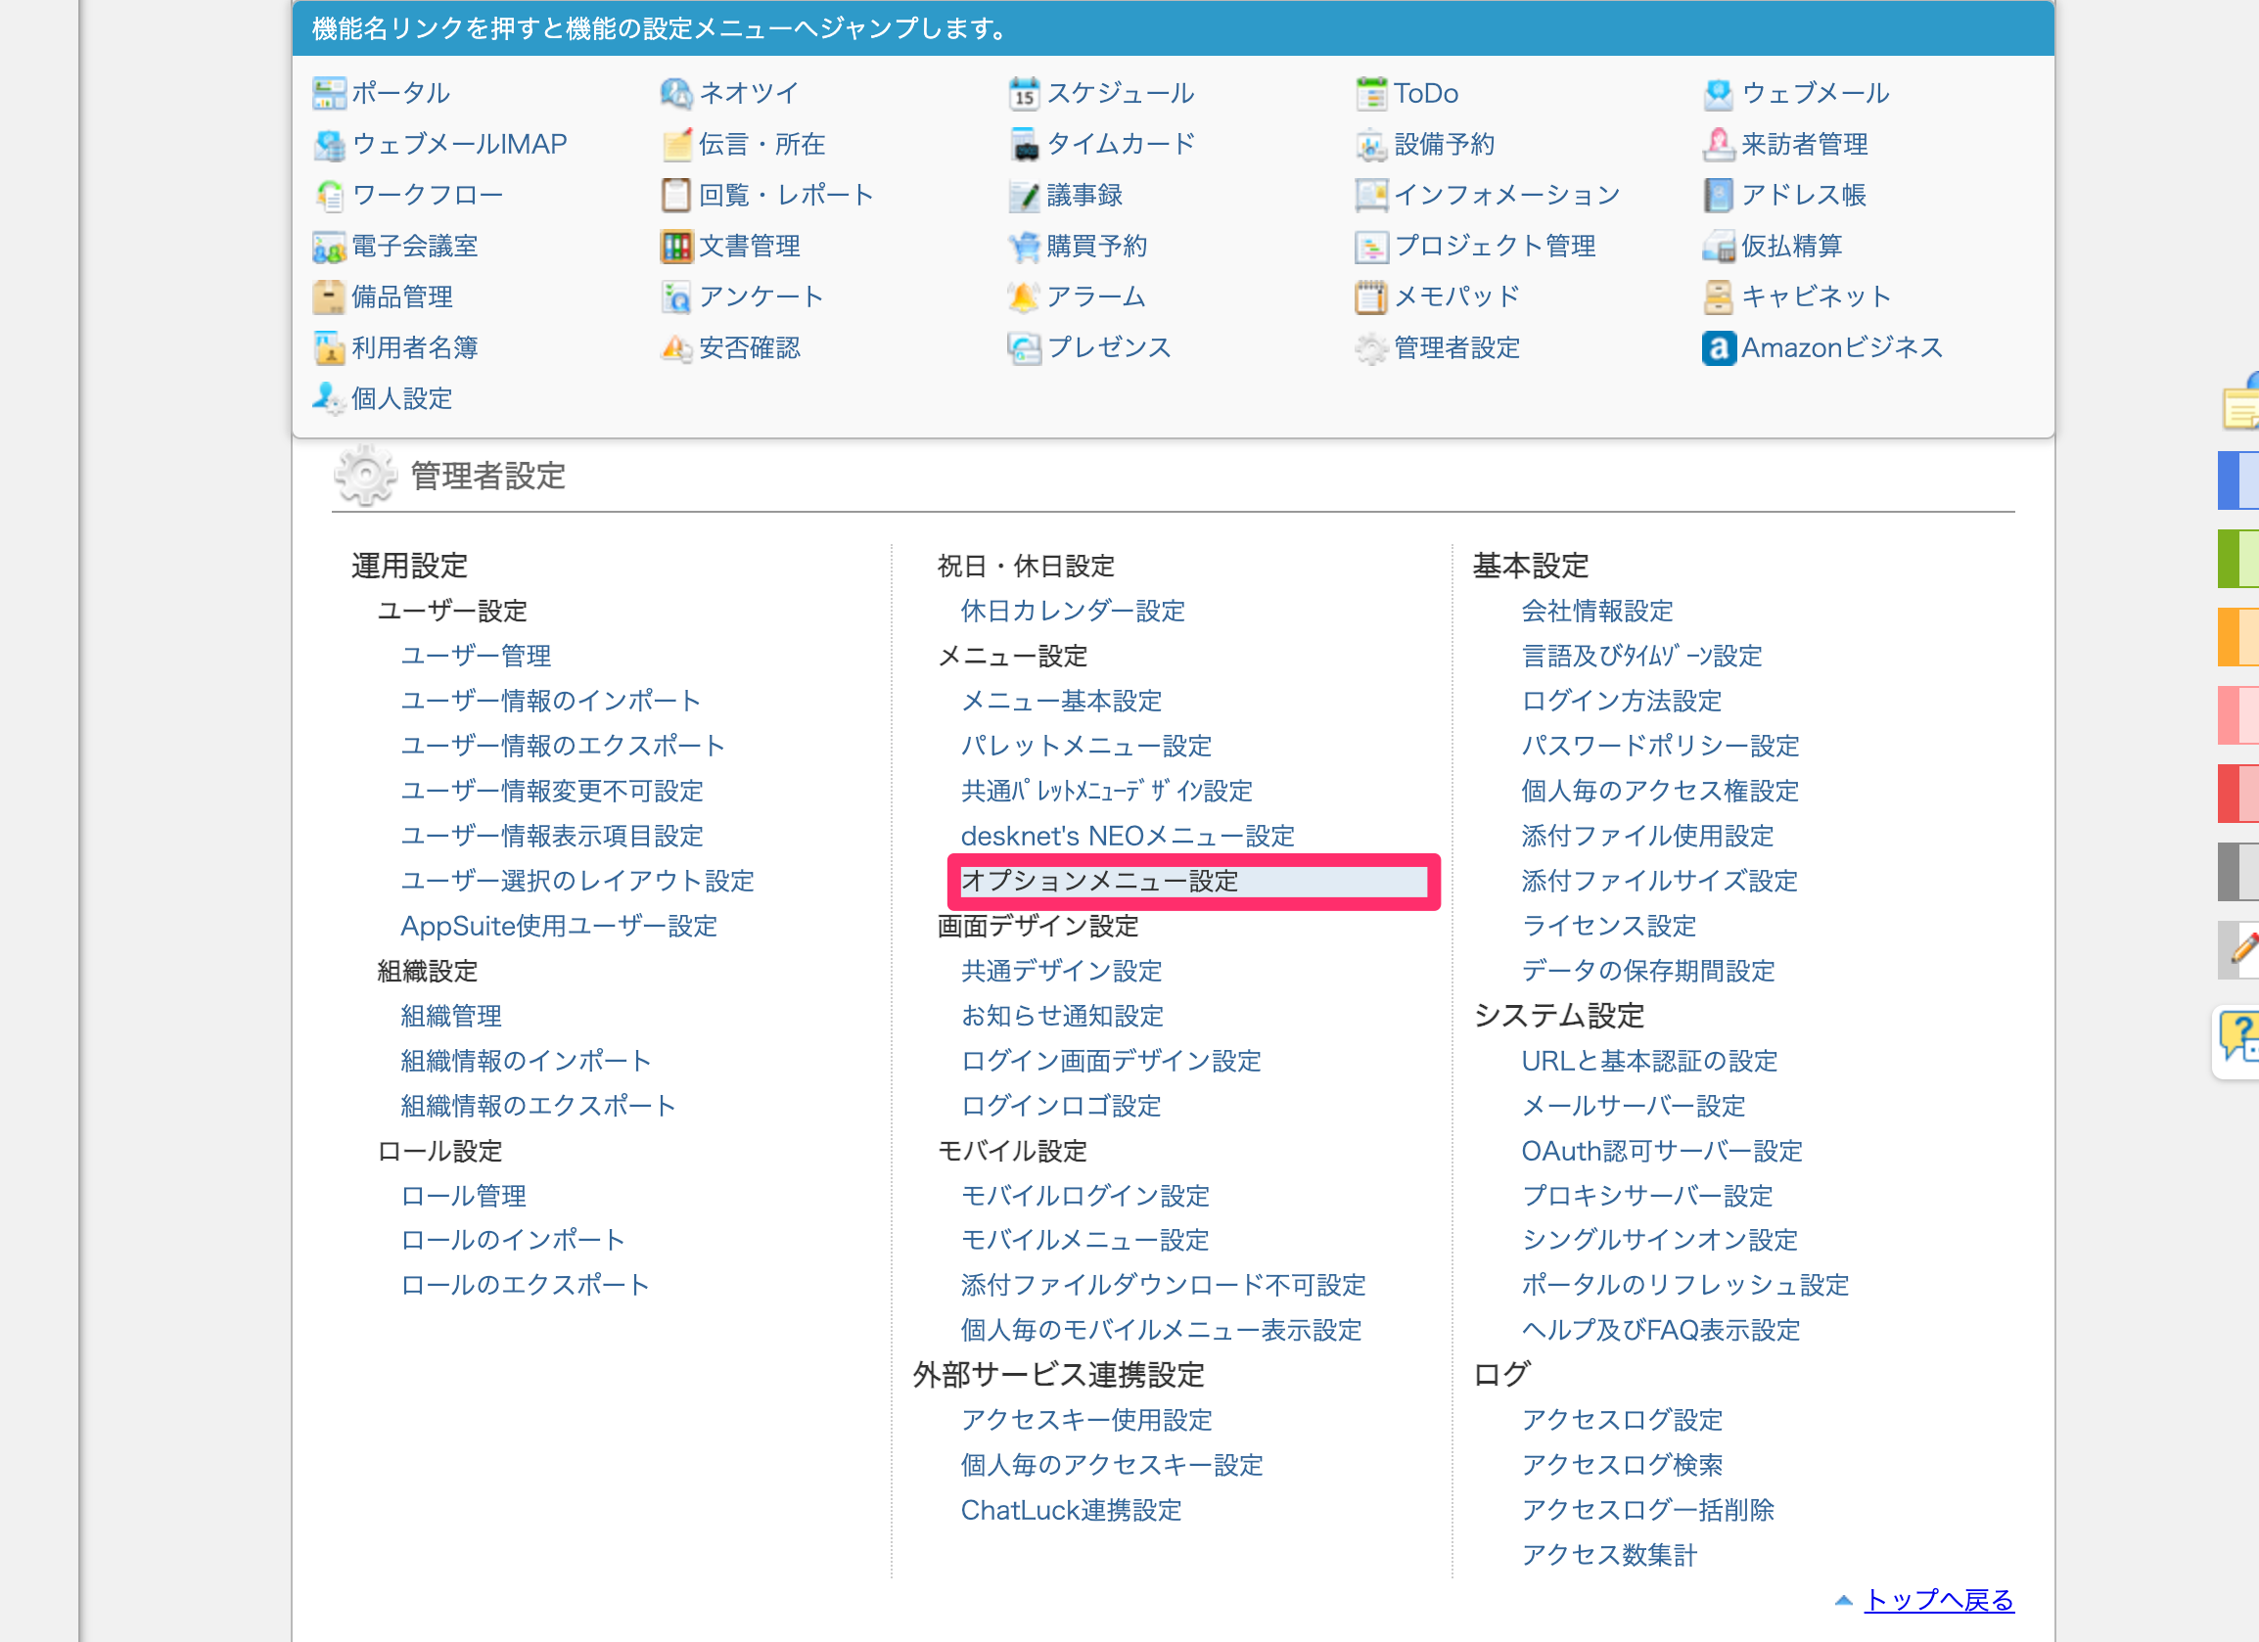Open ロール管理 settings
This screenshot has height=1642, width=2259.
pyautogui.click(x=463, y=1195)
